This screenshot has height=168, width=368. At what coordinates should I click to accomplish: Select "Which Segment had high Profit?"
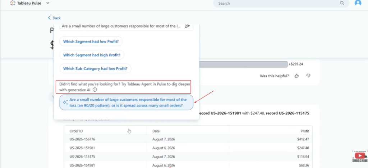[92, 55]
